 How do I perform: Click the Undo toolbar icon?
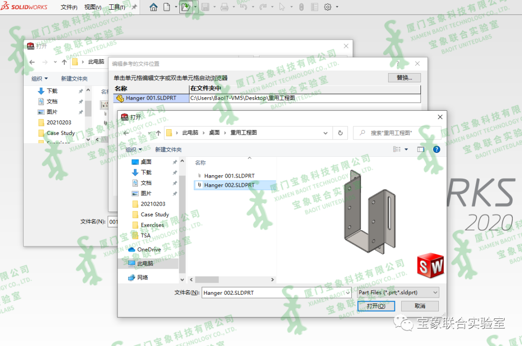[x=244, y=7]
